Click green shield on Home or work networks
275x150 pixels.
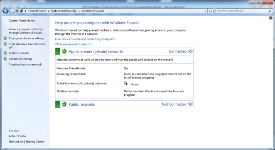pos(64,51)
